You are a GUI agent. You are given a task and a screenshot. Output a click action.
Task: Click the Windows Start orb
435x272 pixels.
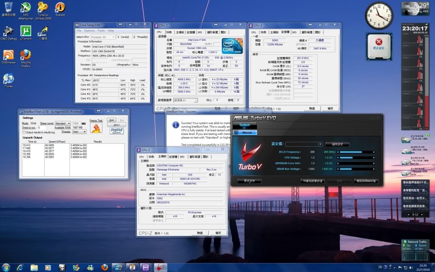point(6,268)
